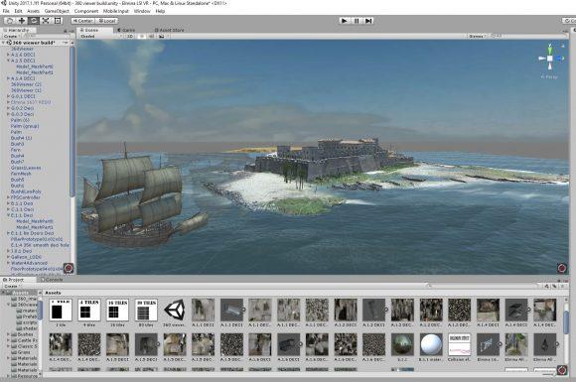Viewport: 576px width, 382px height.
Task: Toggle scene audio button
Action: click(151, 37)
